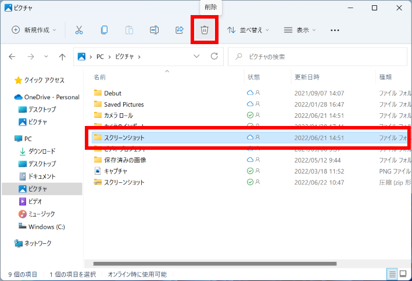Go up one folder level arrow
Screen dimensions: 412x281
(x=62, y=57)
